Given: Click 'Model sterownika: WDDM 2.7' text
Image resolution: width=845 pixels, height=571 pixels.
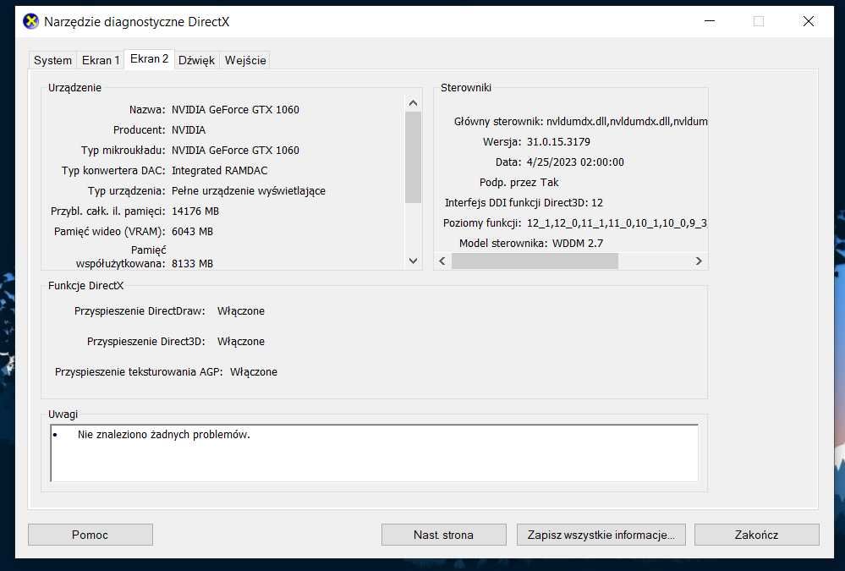Looking at the screenshot, I should pos(531,243).
